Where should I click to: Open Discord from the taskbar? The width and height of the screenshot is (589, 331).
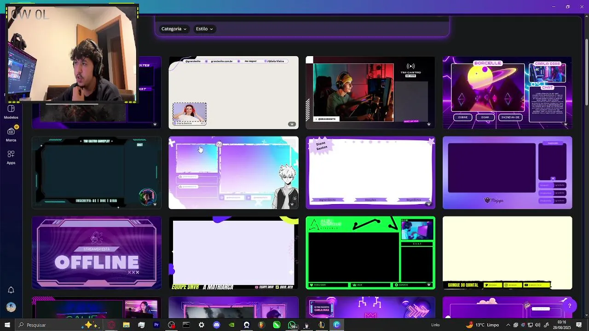click(x=216, y=325)
